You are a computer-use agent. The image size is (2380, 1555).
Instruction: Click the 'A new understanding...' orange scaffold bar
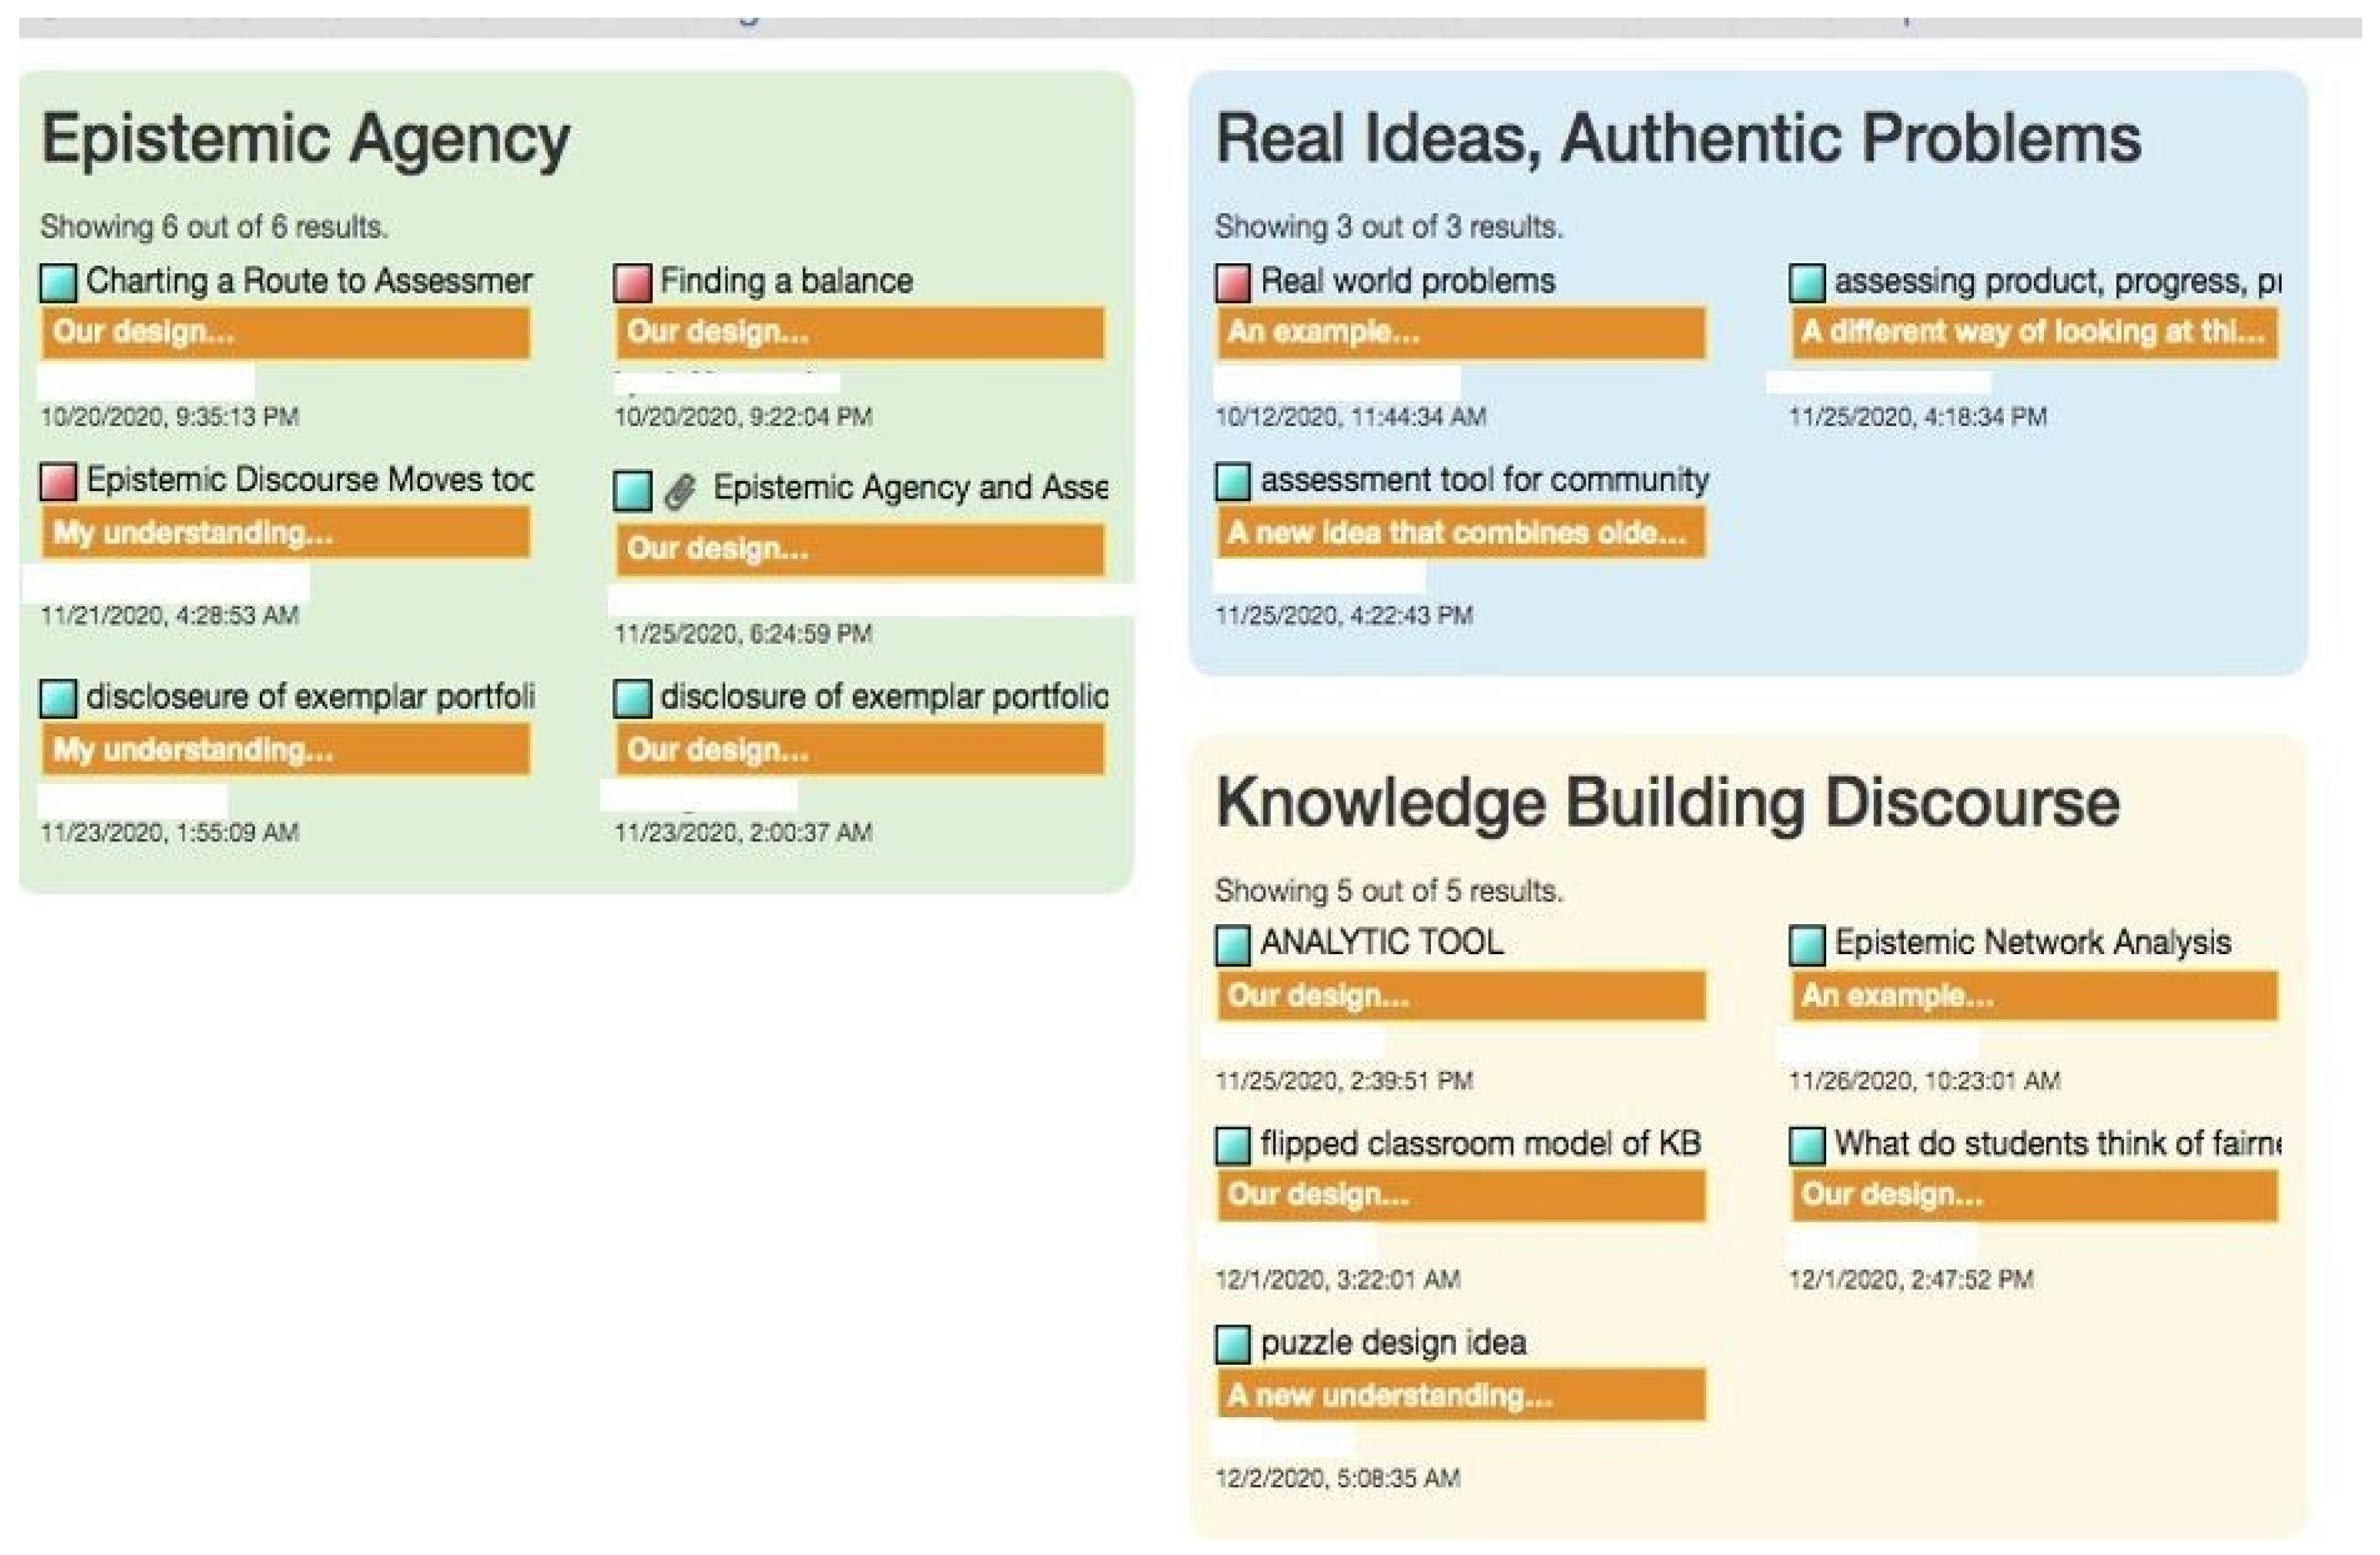1460,1395
